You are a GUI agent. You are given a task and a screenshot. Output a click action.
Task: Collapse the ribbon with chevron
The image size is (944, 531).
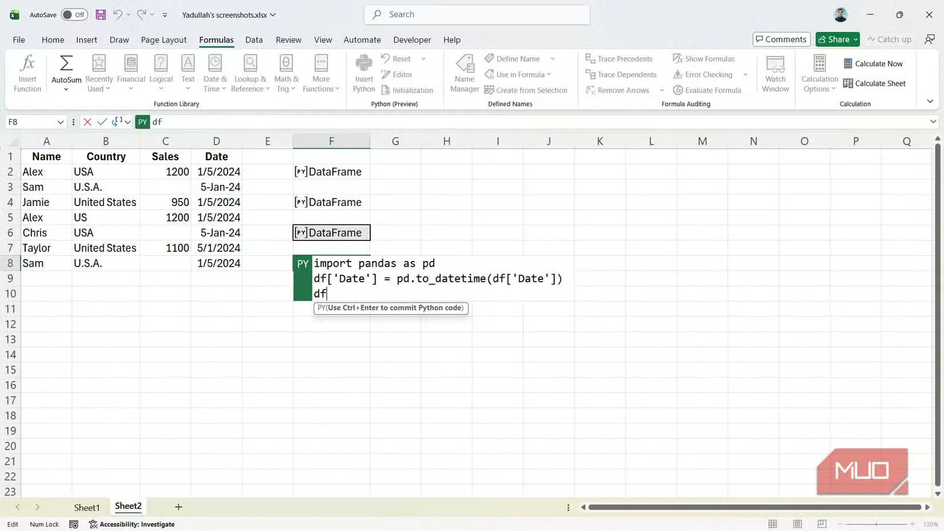(x=930, y=101)
